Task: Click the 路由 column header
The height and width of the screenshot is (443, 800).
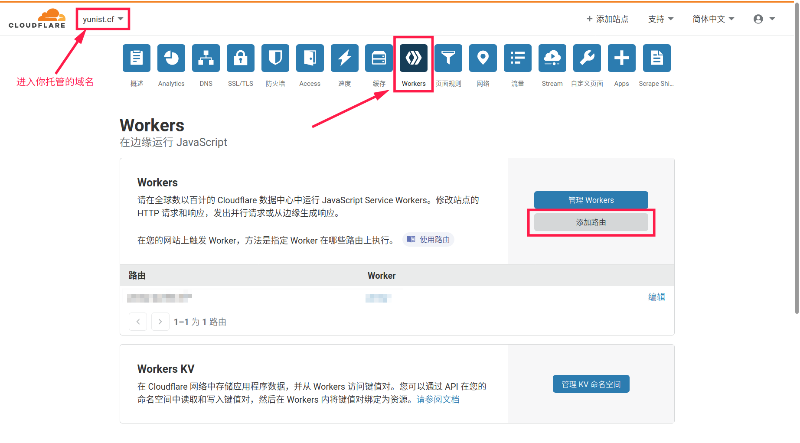Action: click(x=137, y=276)
